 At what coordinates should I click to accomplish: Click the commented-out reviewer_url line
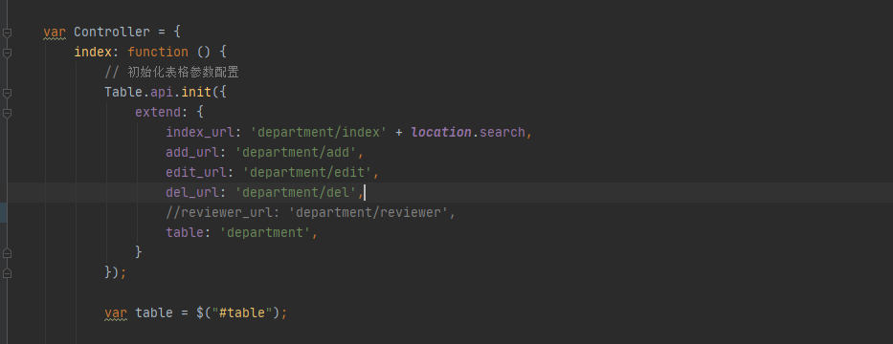click(311, 213)
